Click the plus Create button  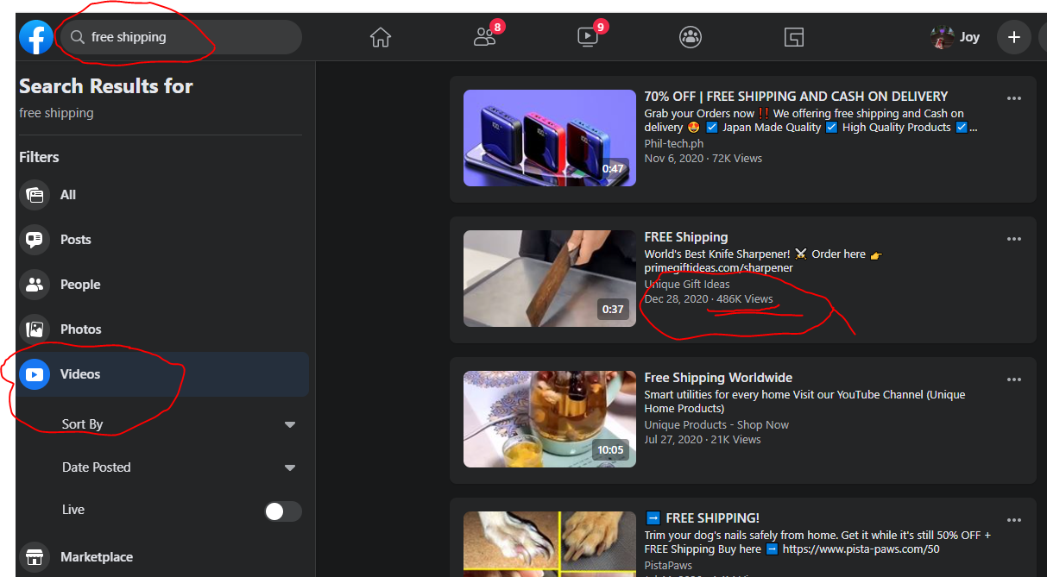pyautogui.click(x=1014, y=37)
